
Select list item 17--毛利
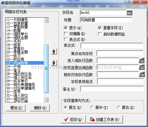pyautogui.click(x=25, y=41)
